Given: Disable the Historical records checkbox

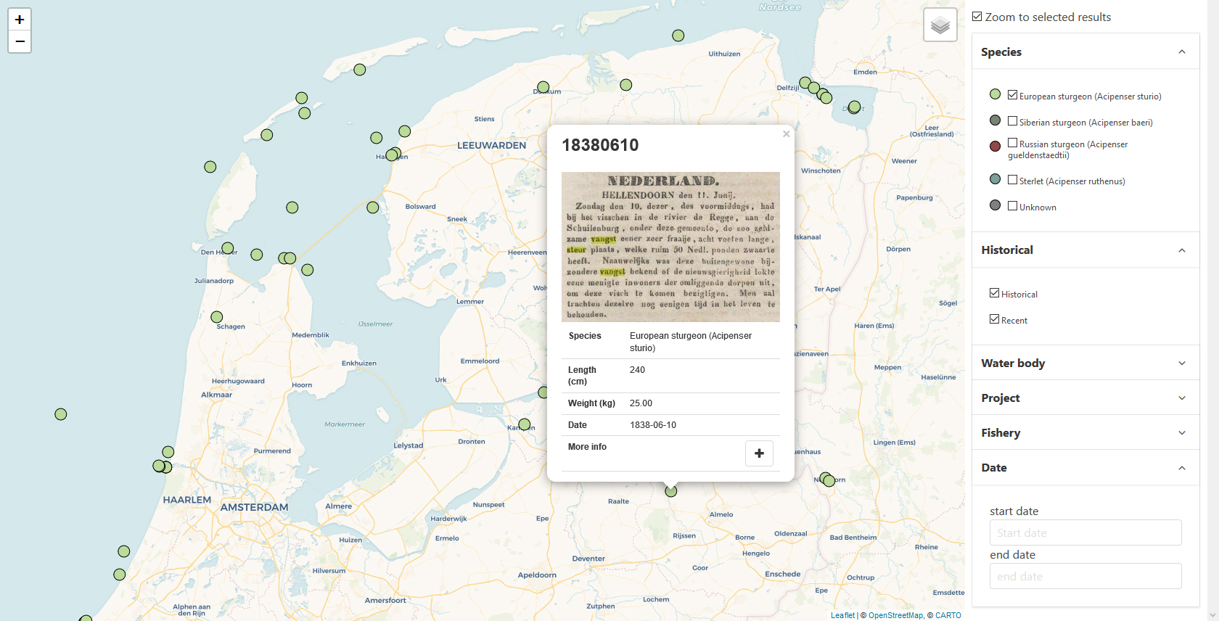Looking at the screenshot, I should (994, 293).
